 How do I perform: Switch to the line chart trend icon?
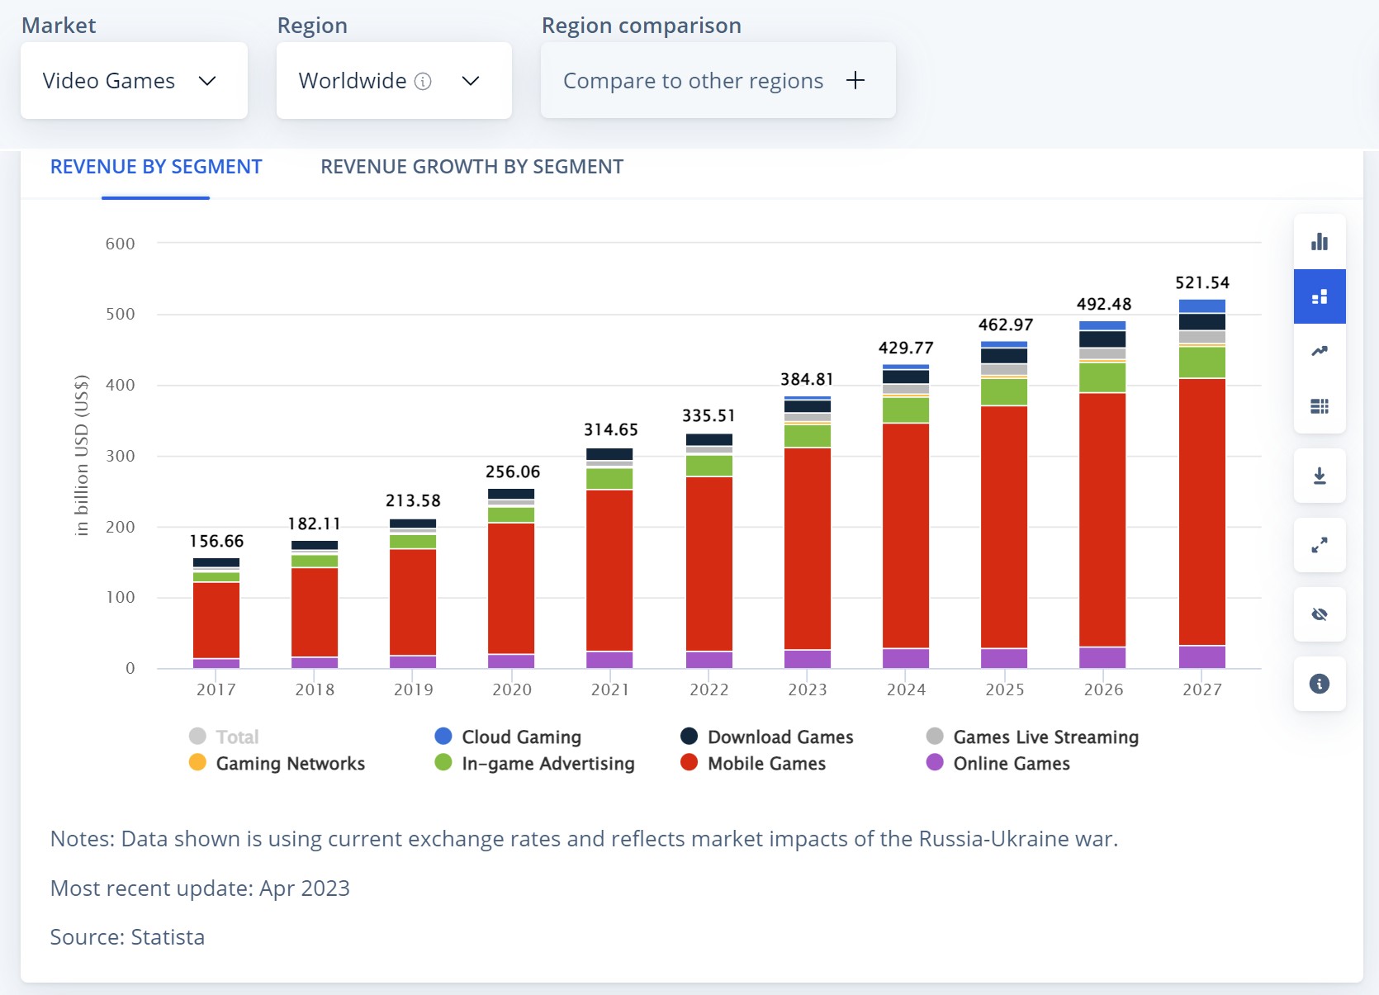[1319, 351]
